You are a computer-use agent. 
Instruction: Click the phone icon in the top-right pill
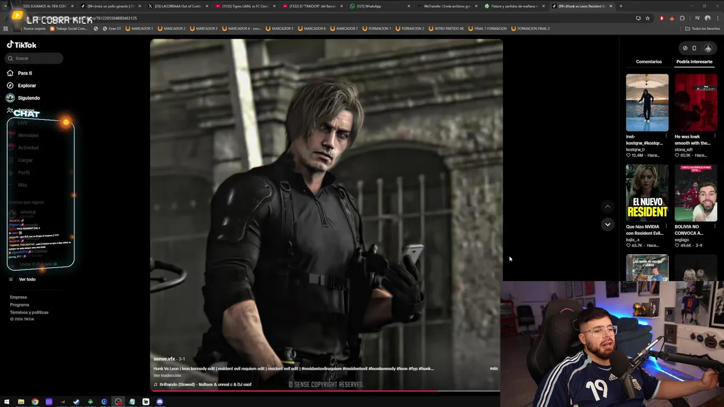(x=694, y=48)
